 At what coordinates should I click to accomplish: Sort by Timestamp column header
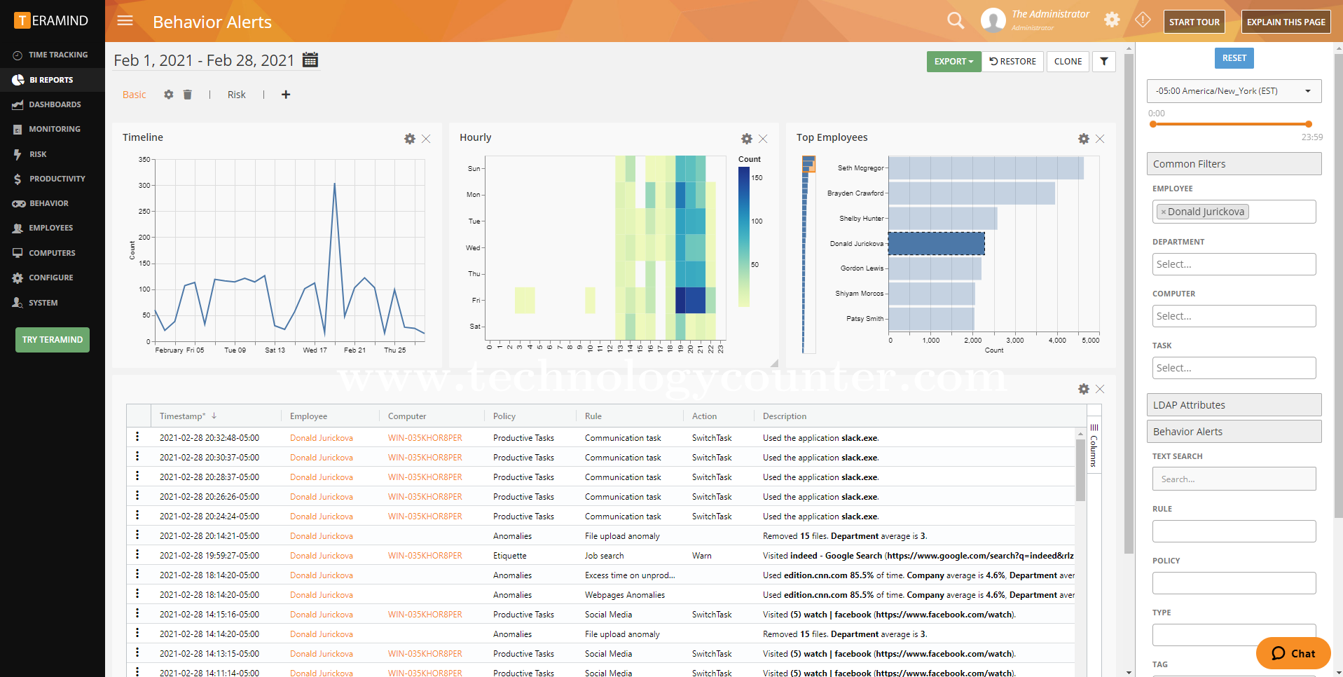pyautogui.click(x=182, y=416)
